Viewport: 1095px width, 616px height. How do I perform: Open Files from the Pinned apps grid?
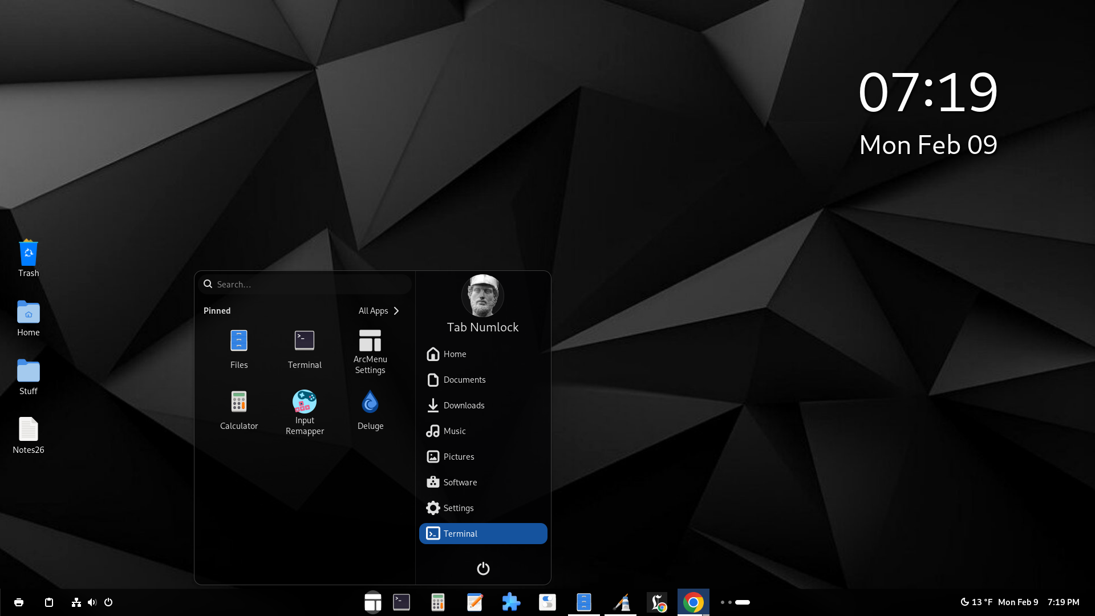click(x=239, y=349)
